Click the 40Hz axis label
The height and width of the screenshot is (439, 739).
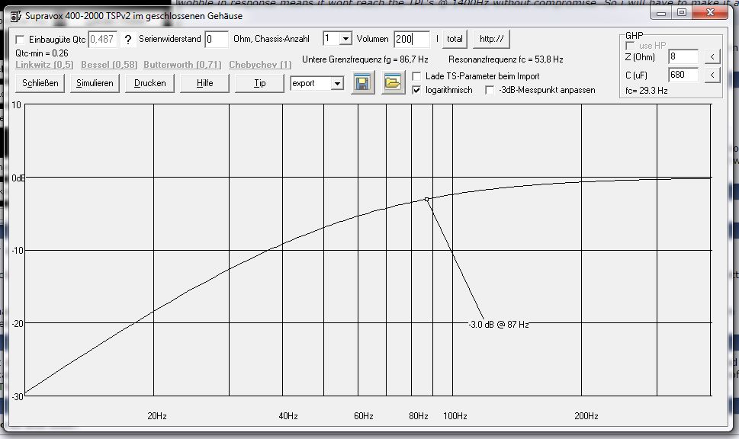pyautogui.click(x=288, y=416)
